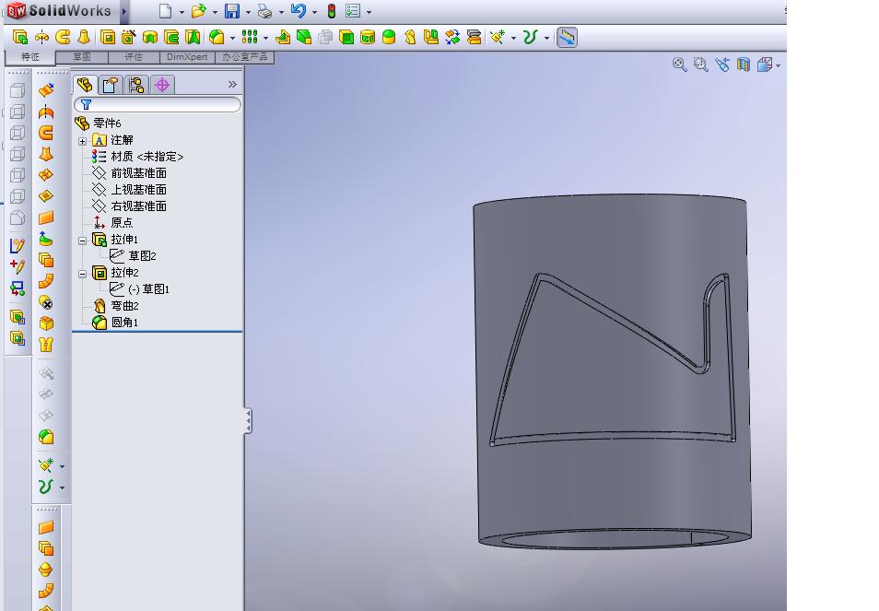
Task: Open the Undo history dropdown arrow
Action: click(x=314, y=12)
